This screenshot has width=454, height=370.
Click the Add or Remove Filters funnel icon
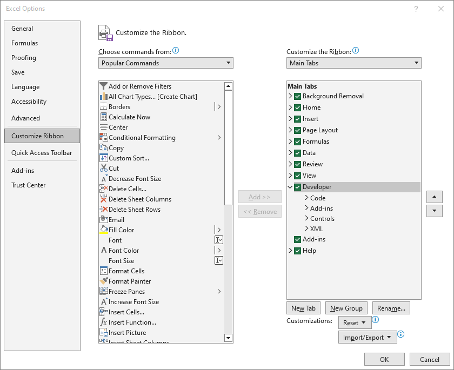(x=103, y=86)
